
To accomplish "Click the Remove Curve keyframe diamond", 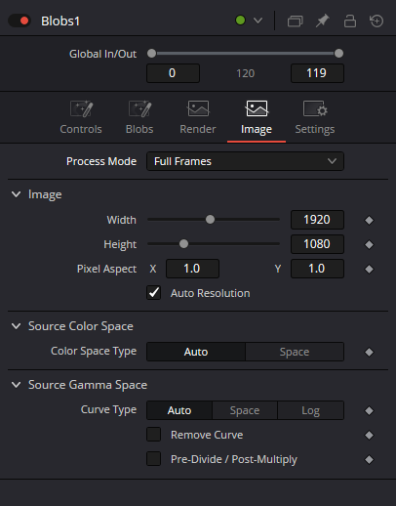I will click(369, 435).
